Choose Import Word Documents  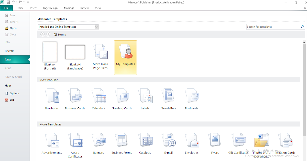[261, 145]
